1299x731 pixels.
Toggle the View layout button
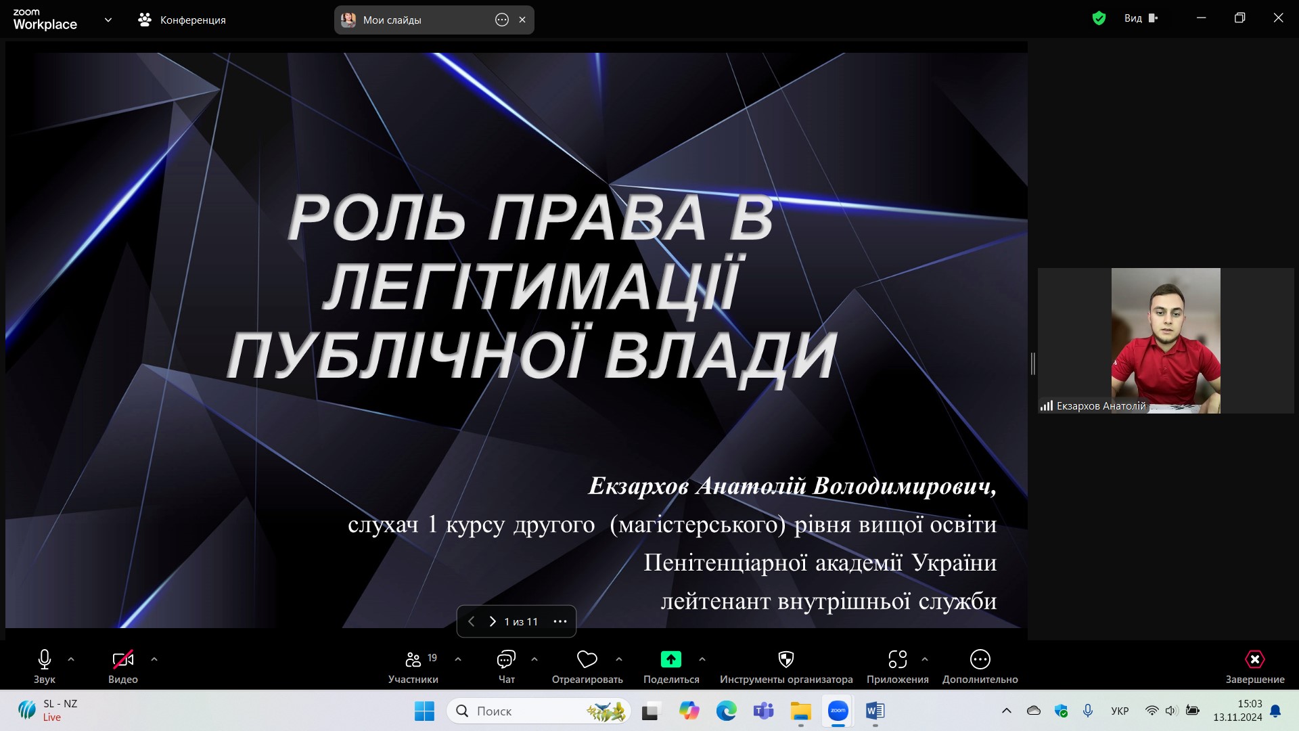pos(1141,18)
